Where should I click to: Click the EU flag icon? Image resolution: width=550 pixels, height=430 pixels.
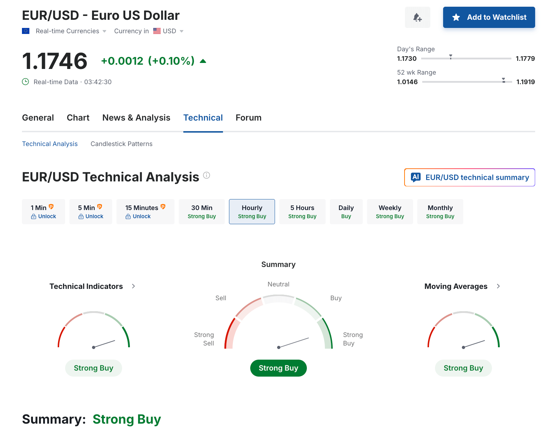[25, 31]
